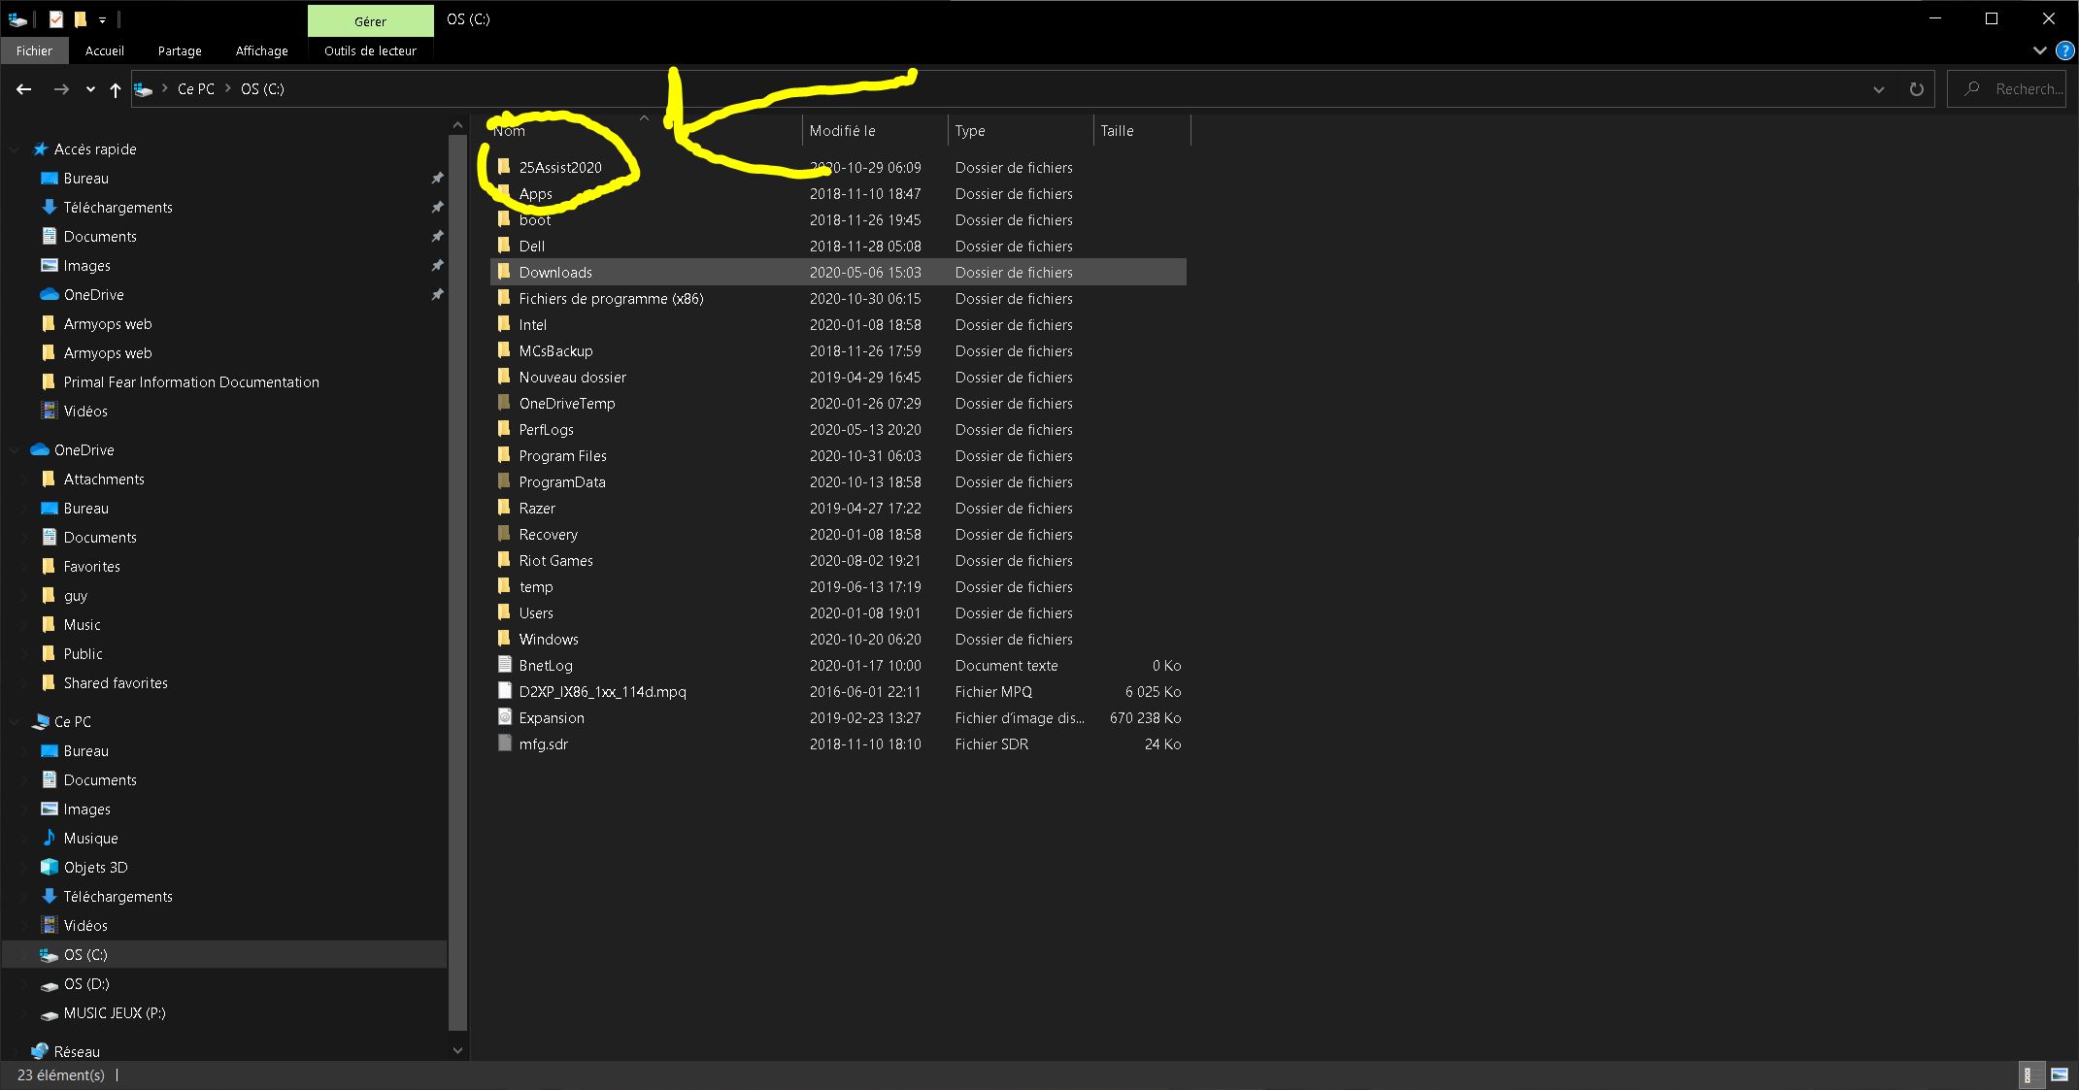Screen dimensions: 2079x1090
Task: Open the Help question mark icon
Action: [2064, 50]
